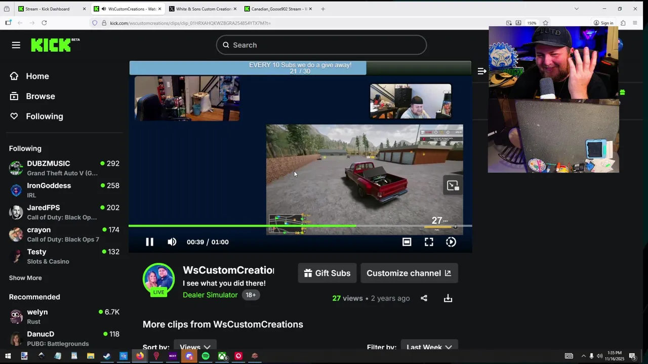This screenshot has width=648, height=364.
Task: Open DanucD recommended channel
Action: 64,339
